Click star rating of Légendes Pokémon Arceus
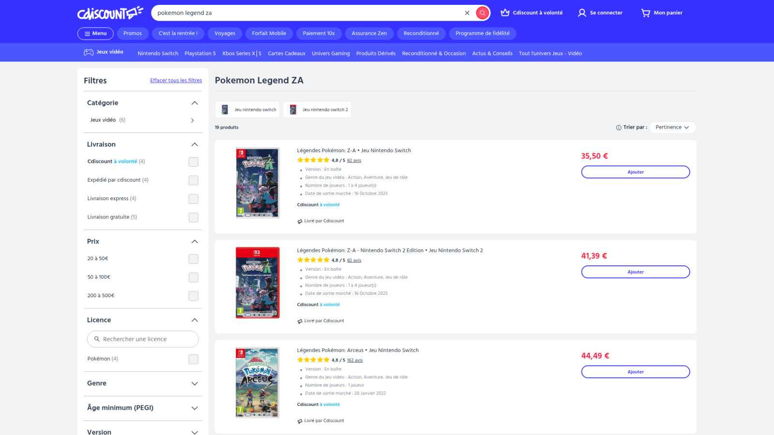The width and height of the screenshot is (774, 435). point(313,360)
